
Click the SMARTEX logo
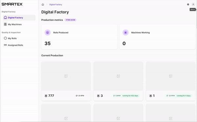(x=12, y=4)
